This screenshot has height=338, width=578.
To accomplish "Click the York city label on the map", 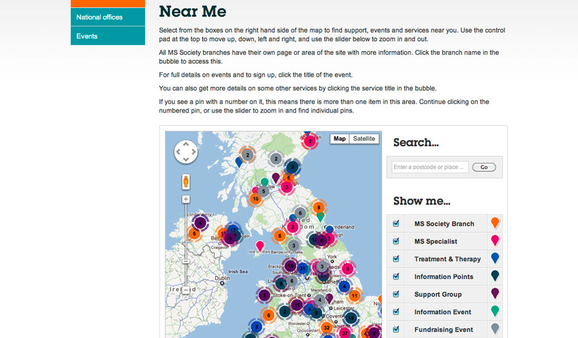I will click(x=332, y=256).
